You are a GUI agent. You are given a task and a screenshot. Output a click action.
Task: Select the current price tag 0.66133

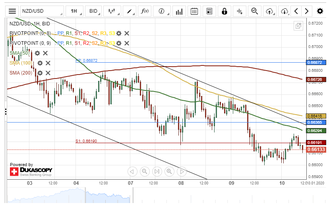coord(316,149)
